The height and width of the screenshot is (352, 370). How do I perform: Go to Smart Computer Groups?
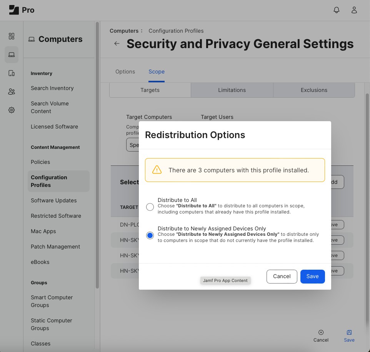[52, 301]
